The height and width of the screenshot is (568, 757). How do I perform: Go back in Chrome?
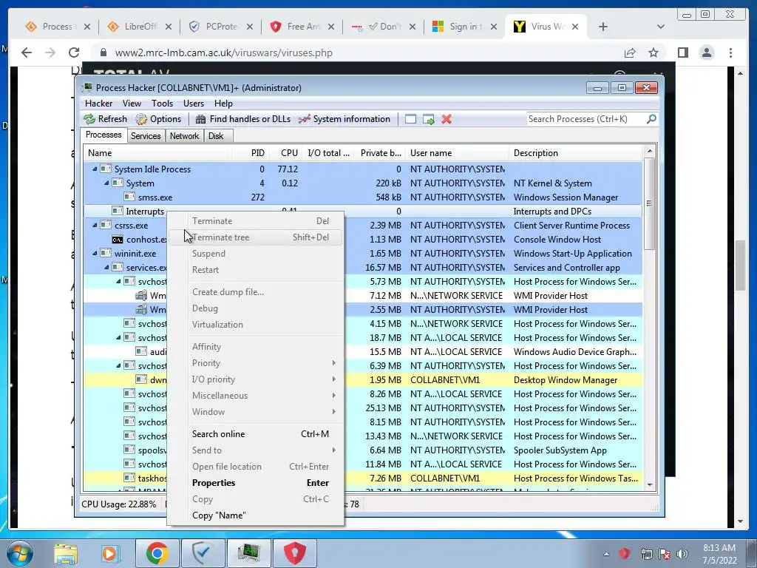point(27,53)
